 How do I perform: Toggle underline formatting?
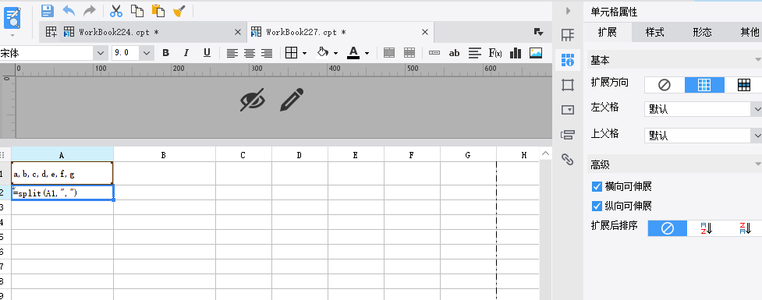coord(207,53)
